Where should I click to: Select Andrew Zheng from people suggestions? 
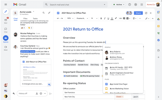click(x=123, y=58)
